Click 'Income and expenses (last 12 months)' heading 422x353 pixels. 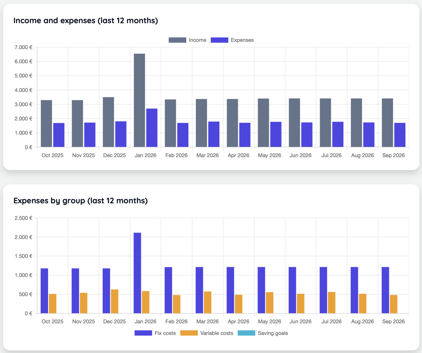[86, 20]
